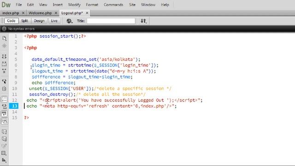295x166 pixels.
Task: Click the info icon beside No syntax errors
Action: coord(4,29)
